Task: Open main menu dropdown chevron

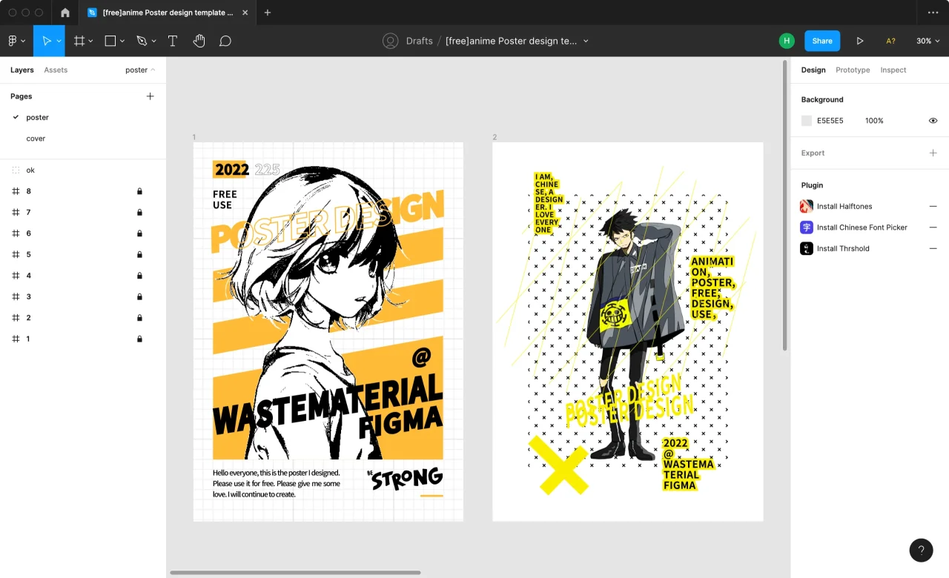Action: pyautogui.click(x=23, y=41)
